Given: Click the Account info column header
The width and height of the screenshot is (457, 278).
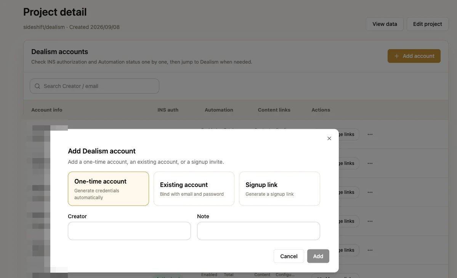Looking at the screenshot, I should coord(47,110).
